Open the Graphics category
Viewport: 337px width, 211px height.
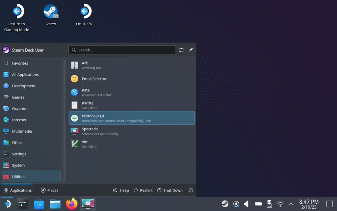coord(31,108)
